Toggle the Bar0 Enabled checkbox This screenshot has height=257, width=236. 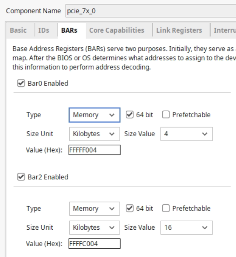click(21, 83)
